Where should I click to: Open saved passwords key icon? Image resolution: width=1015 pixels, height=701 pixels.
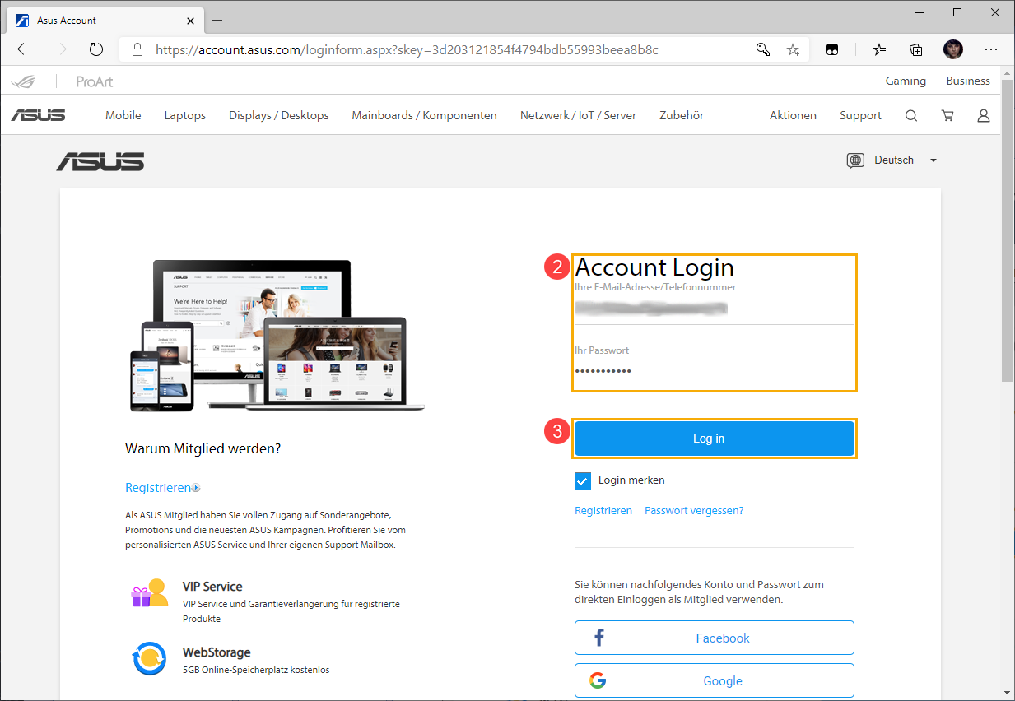click(763, 49)
